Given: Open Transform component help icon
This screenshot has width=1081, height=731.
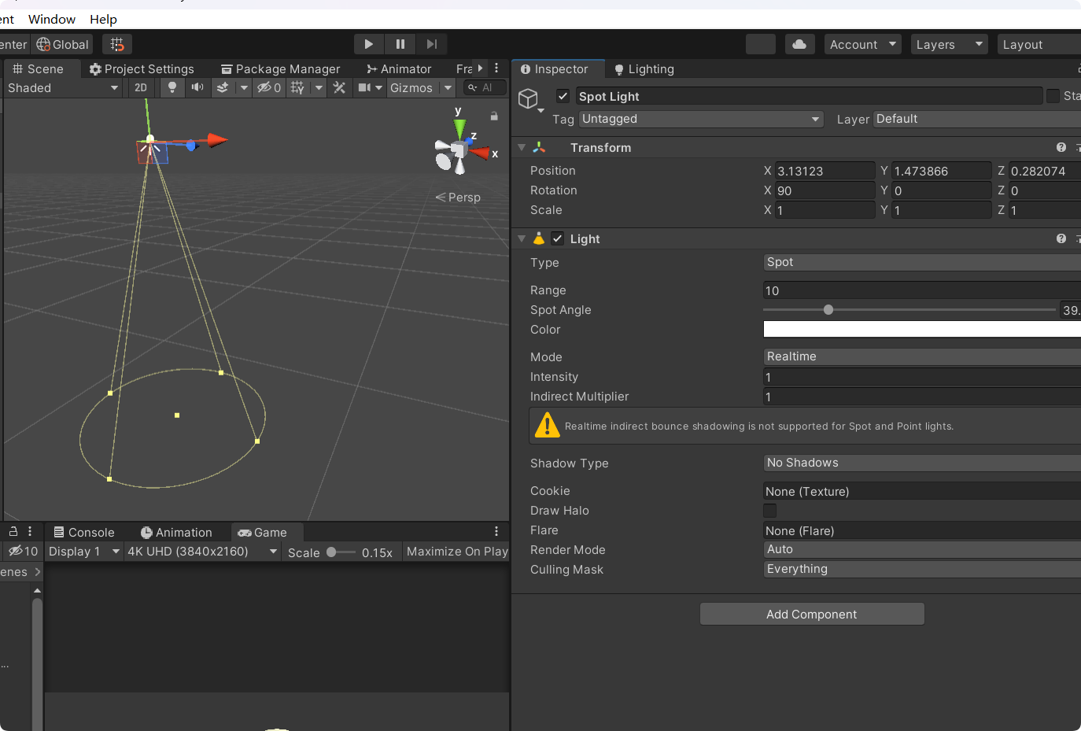Looking at the screenshot, I should (x=1061, y=147).
